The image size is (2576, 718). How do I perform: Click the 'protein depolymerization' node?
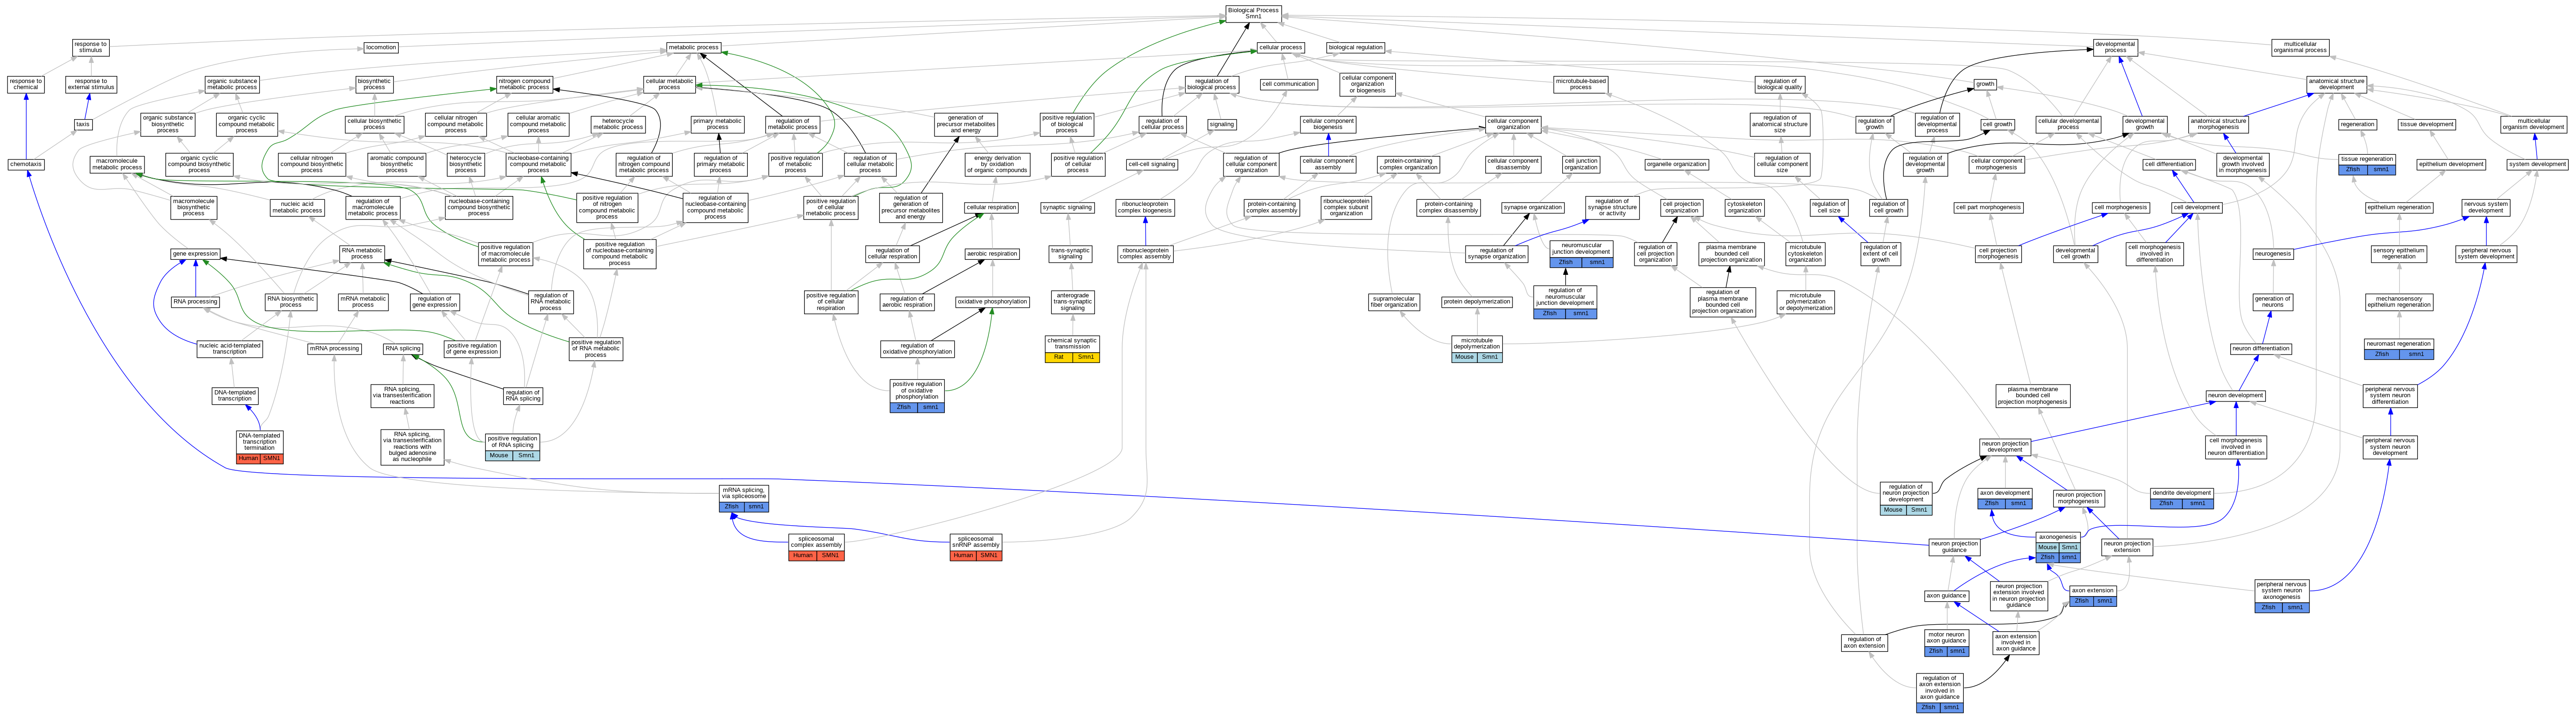[1477, 301]
